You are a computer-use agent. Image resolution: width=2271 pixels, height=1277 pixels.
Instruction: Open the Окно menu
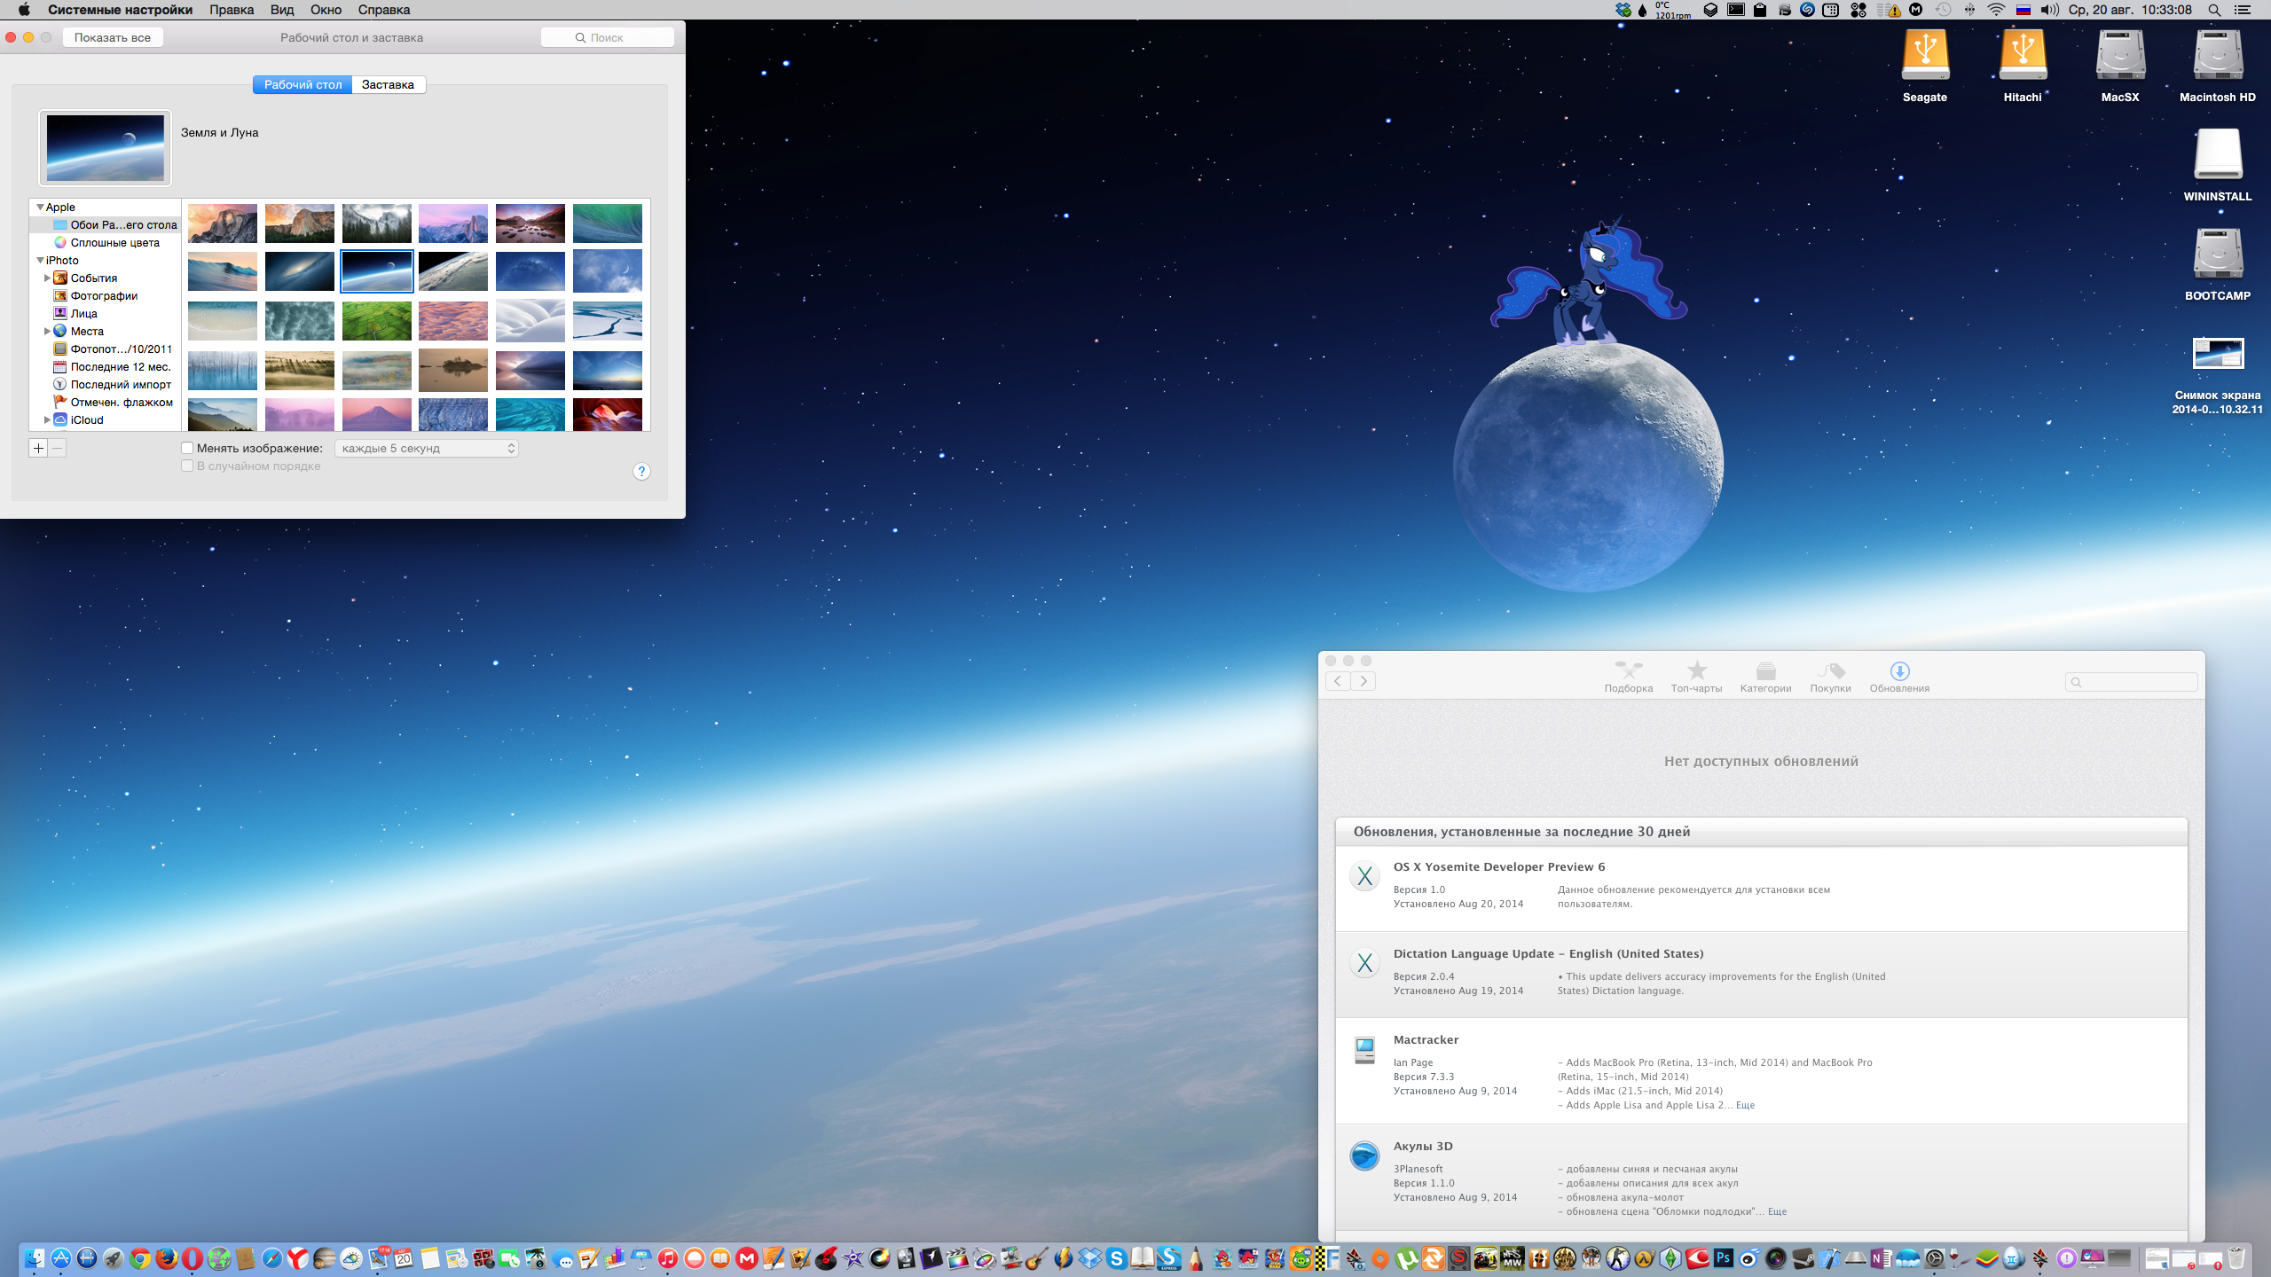(326, 10)
